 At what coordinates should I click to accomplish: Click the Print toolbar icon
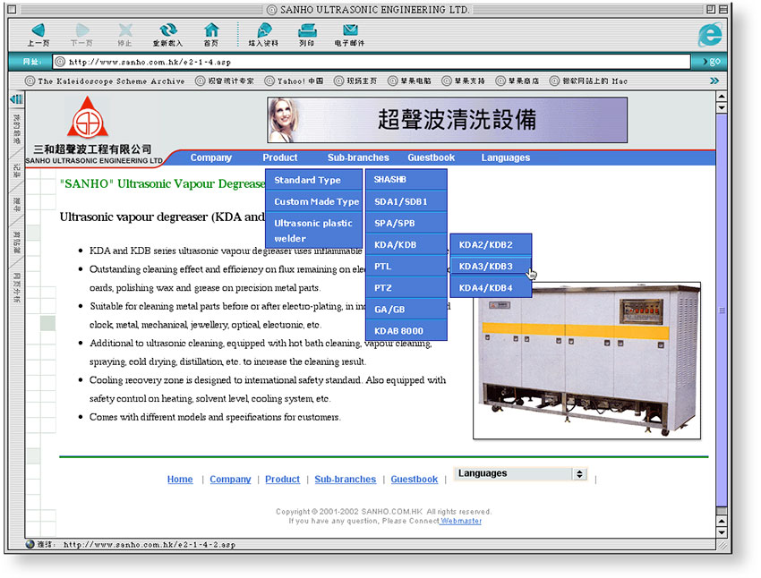(307, 30)
